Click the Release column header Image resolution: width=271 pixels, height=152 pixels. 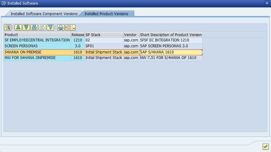[78, 35]
